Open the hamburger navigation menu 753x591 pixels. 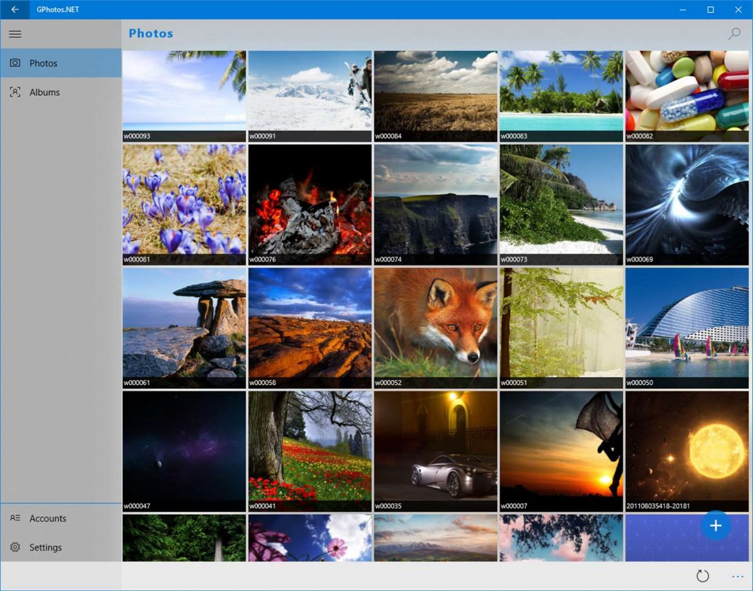(15, 34)
